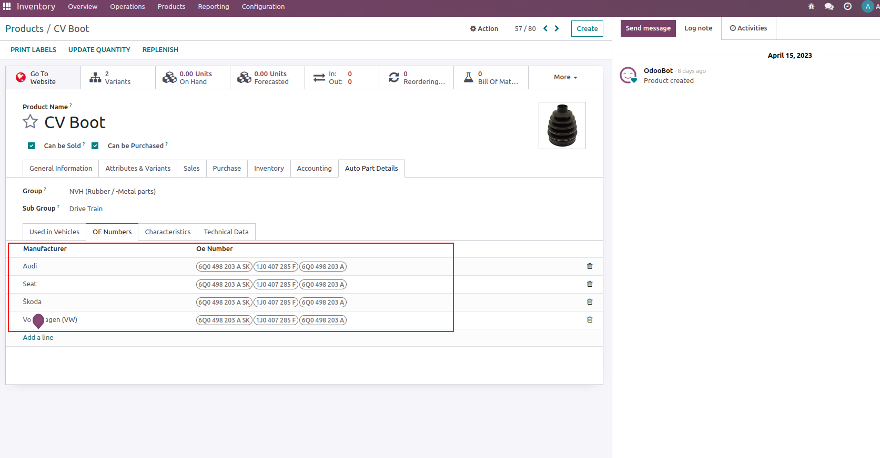Toggle the Can be Purchased checkbox
The image size is (880, 458).
95,146
